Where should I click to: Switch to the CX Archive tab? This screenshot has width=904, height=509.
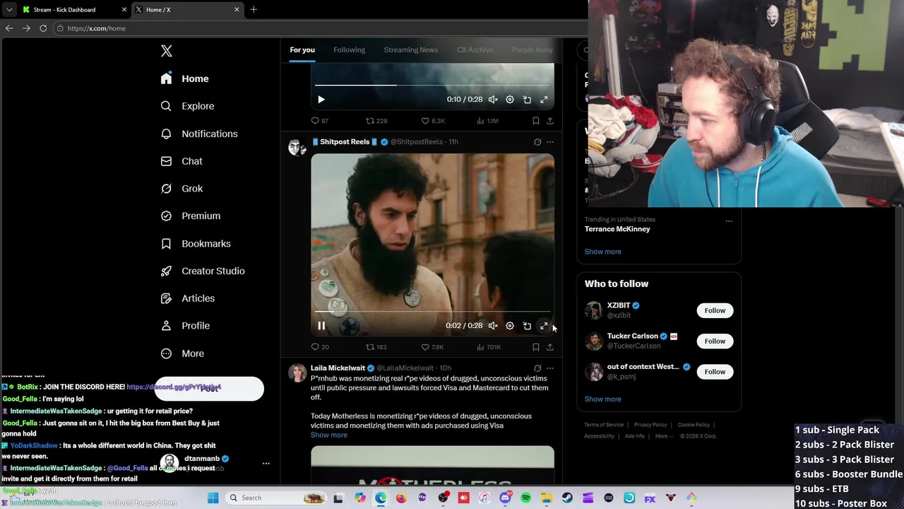(475, 49)
